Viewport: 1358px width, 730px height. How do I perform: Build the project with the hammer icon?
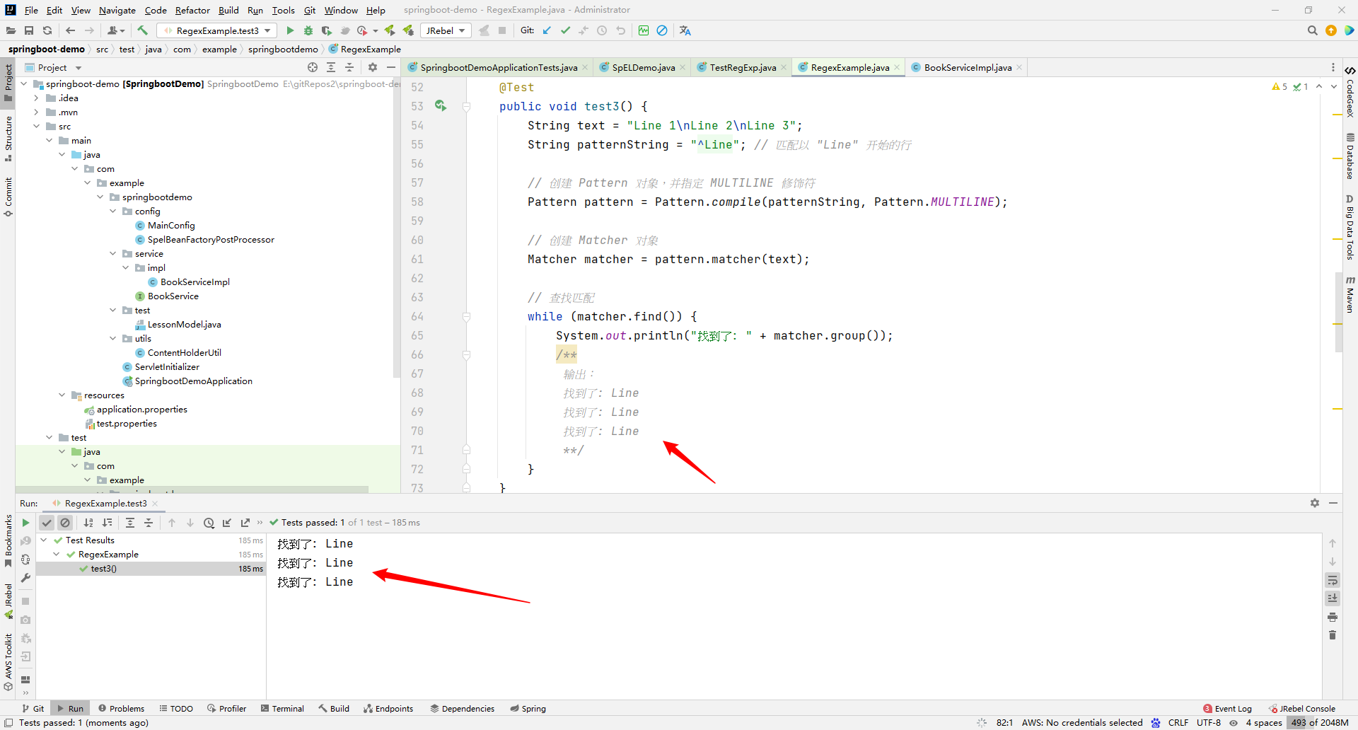(x=142, y=30)
